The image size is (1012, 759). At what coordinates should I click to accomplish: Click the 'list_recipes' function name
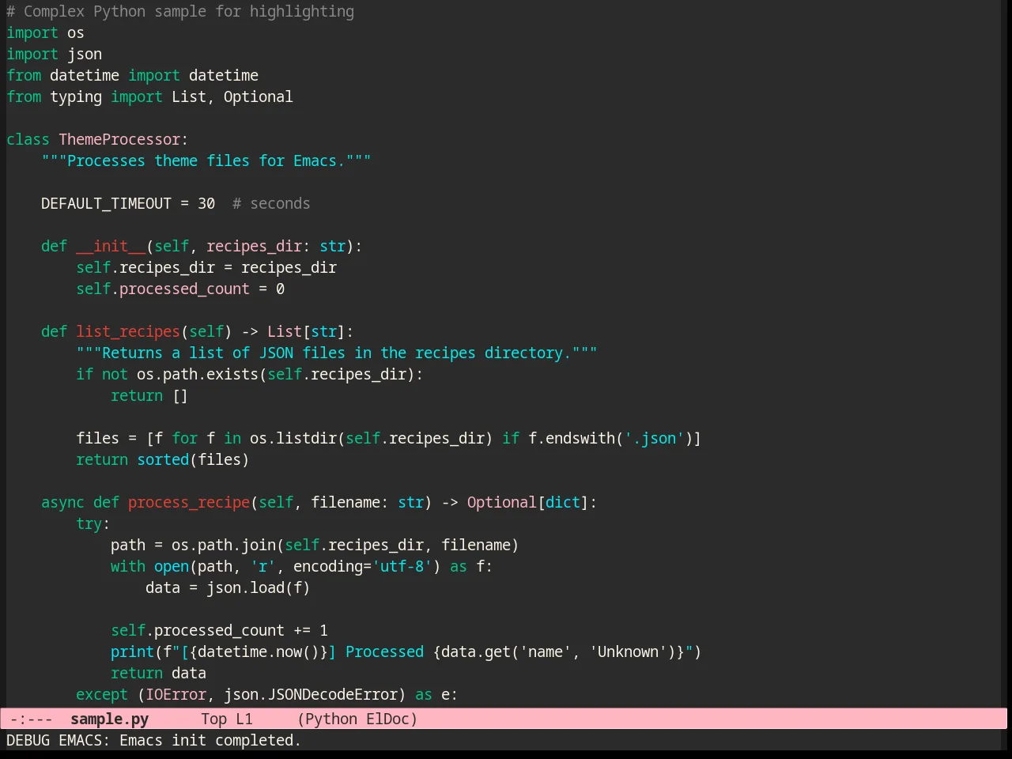tap(128, 331)
